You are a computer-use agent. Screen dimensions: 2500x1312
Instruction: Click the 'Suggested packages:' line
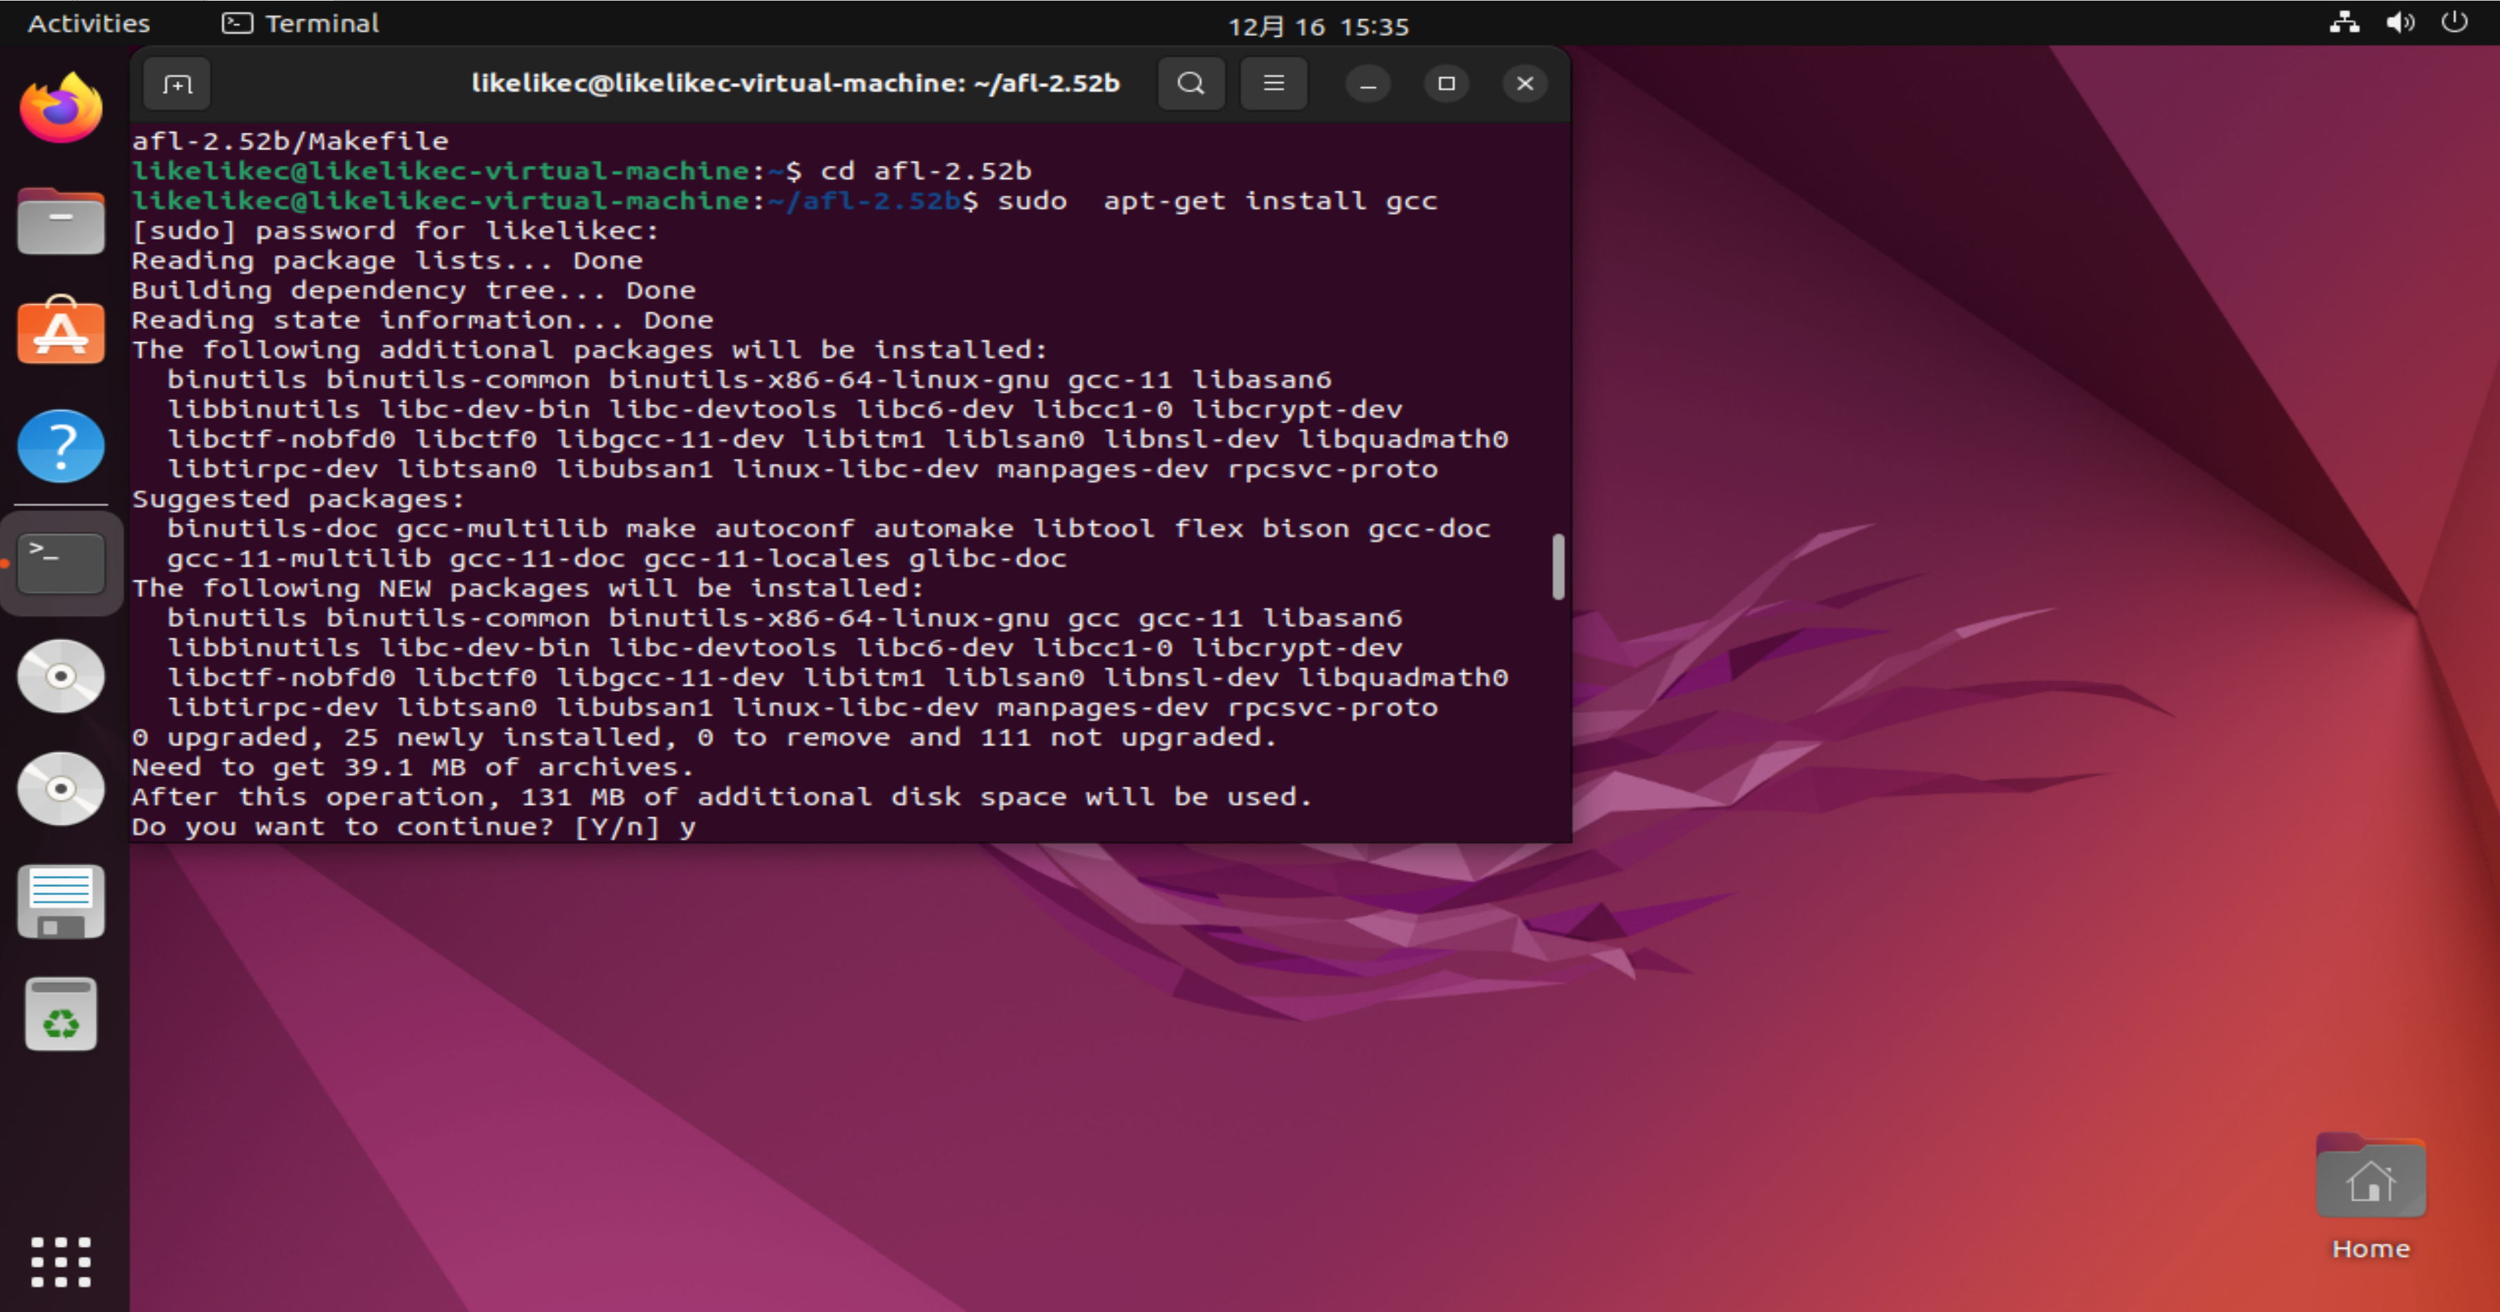pos(299,499)
